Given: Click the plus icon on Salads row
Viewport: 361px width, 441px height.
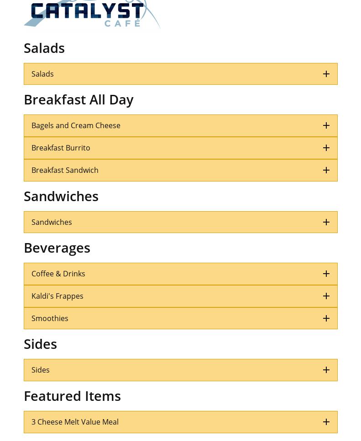Looking at the screenshot, I should (326, 74).
